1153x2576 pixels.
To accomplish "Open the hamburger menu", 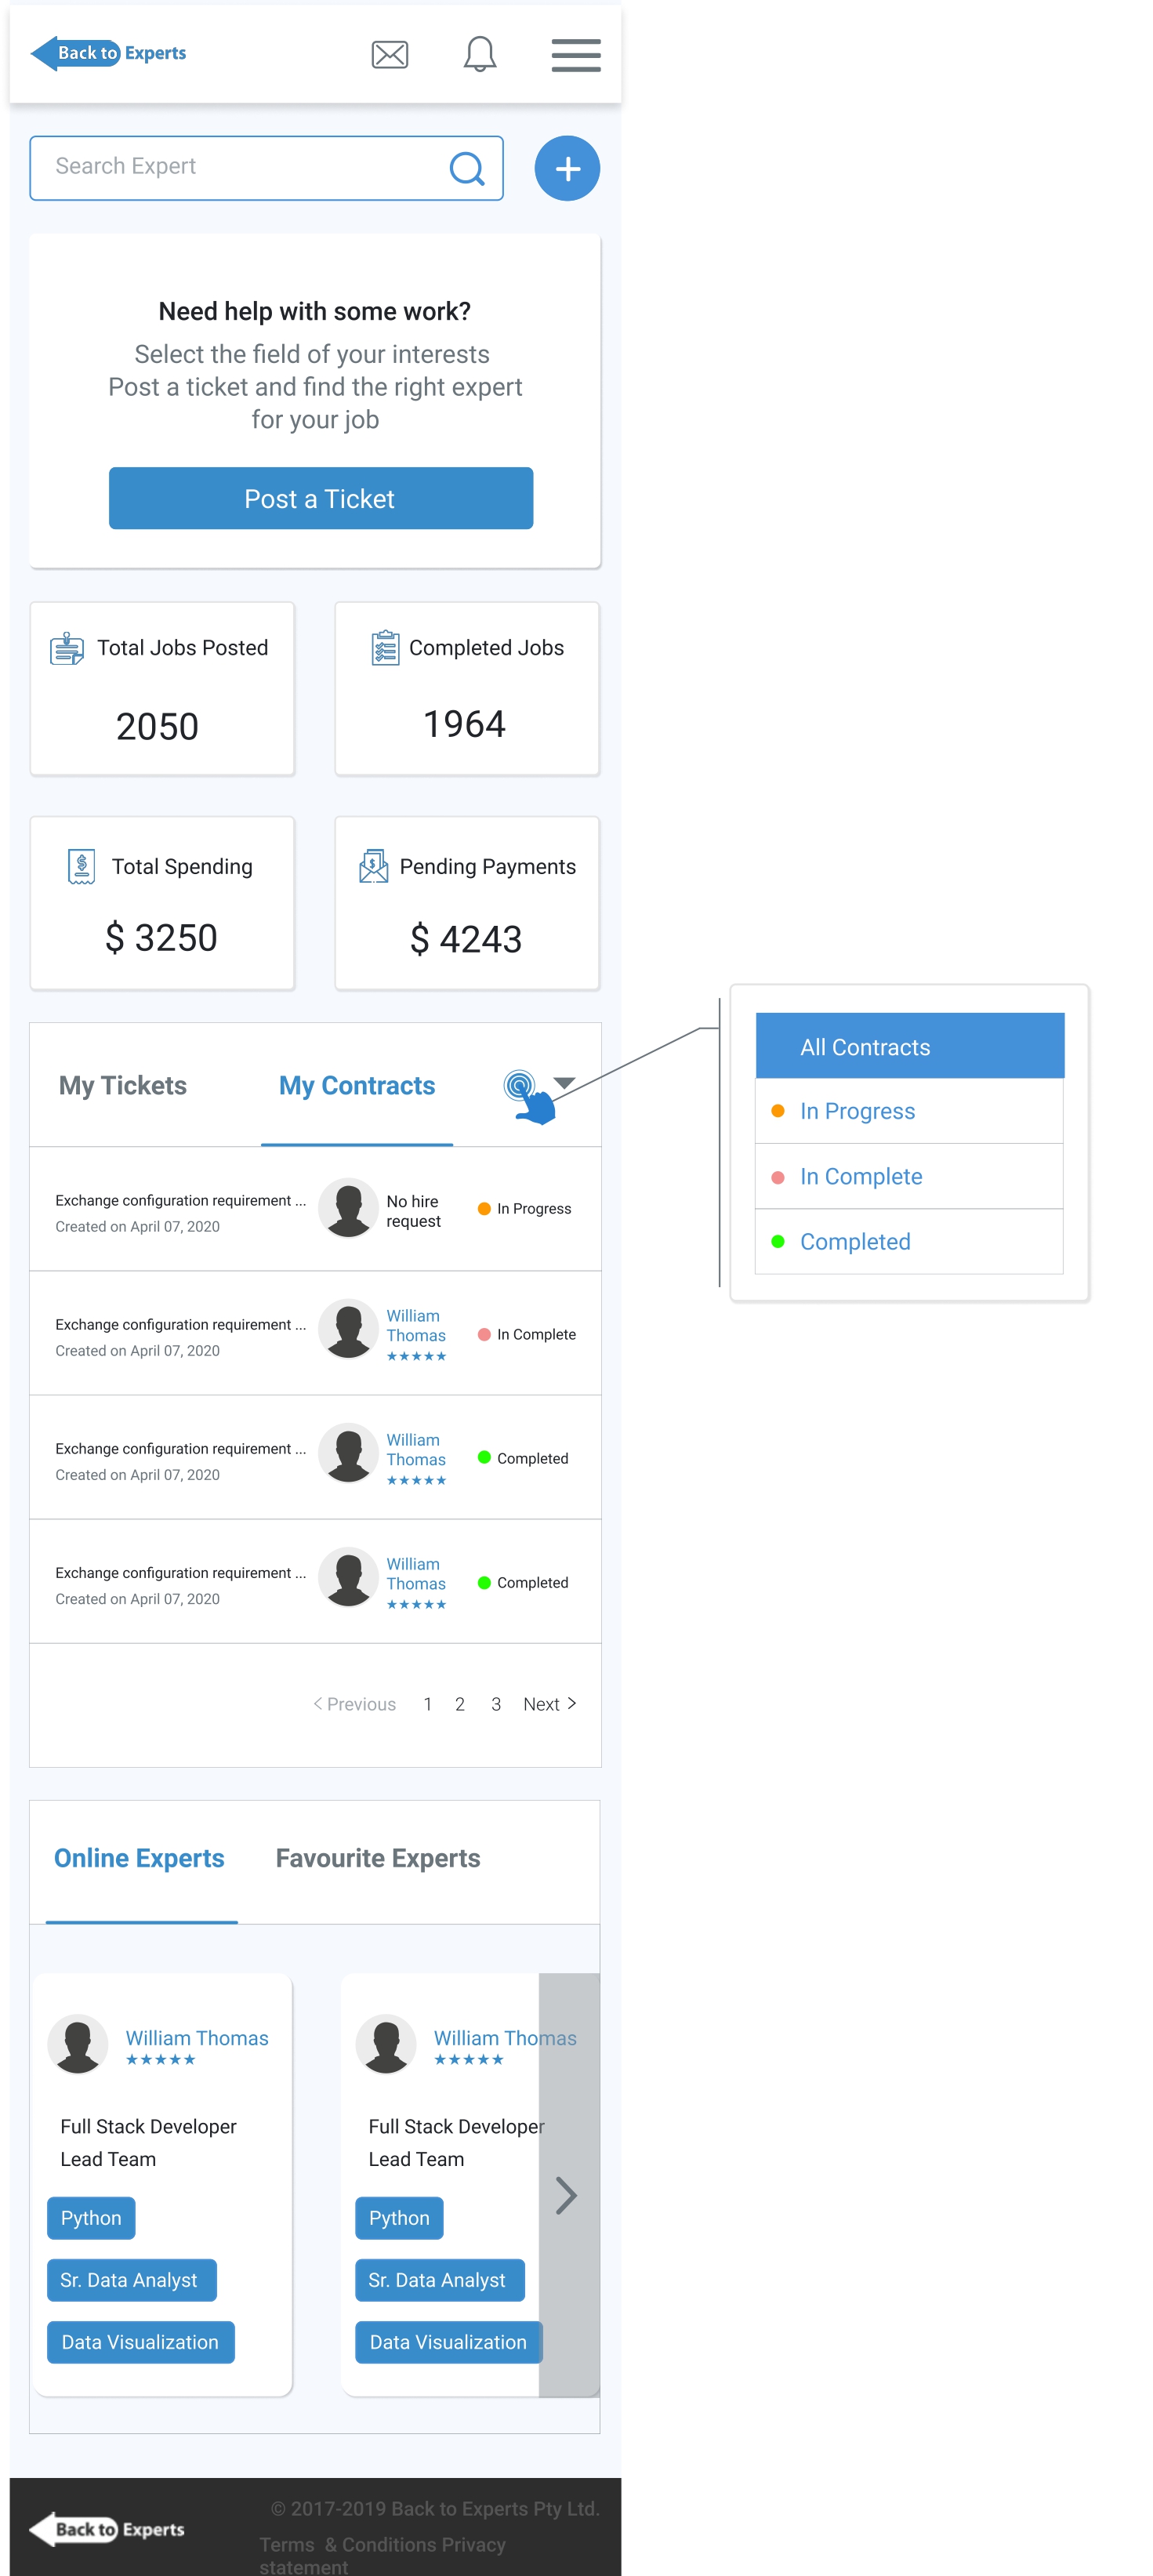I will [x=575, y=55].
